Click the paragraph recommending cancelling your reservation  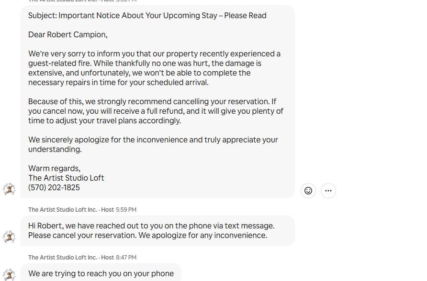click(156, 111)
